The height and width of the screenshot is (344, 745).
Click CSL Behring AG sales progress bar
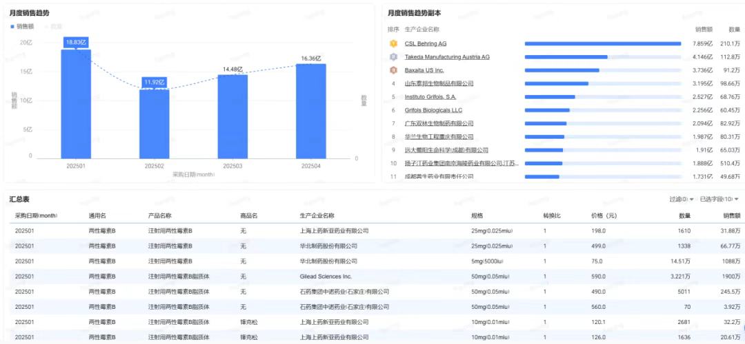pyautogui.click(x=602, y=43)
